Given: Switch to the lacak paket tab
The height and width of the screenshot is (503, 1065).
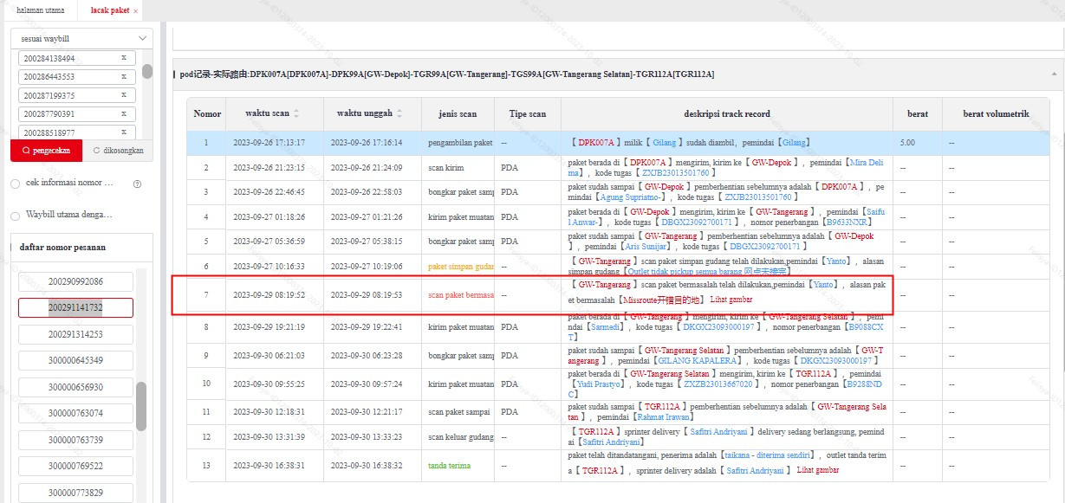Looking at the screenshot, I should click(109, 10).
